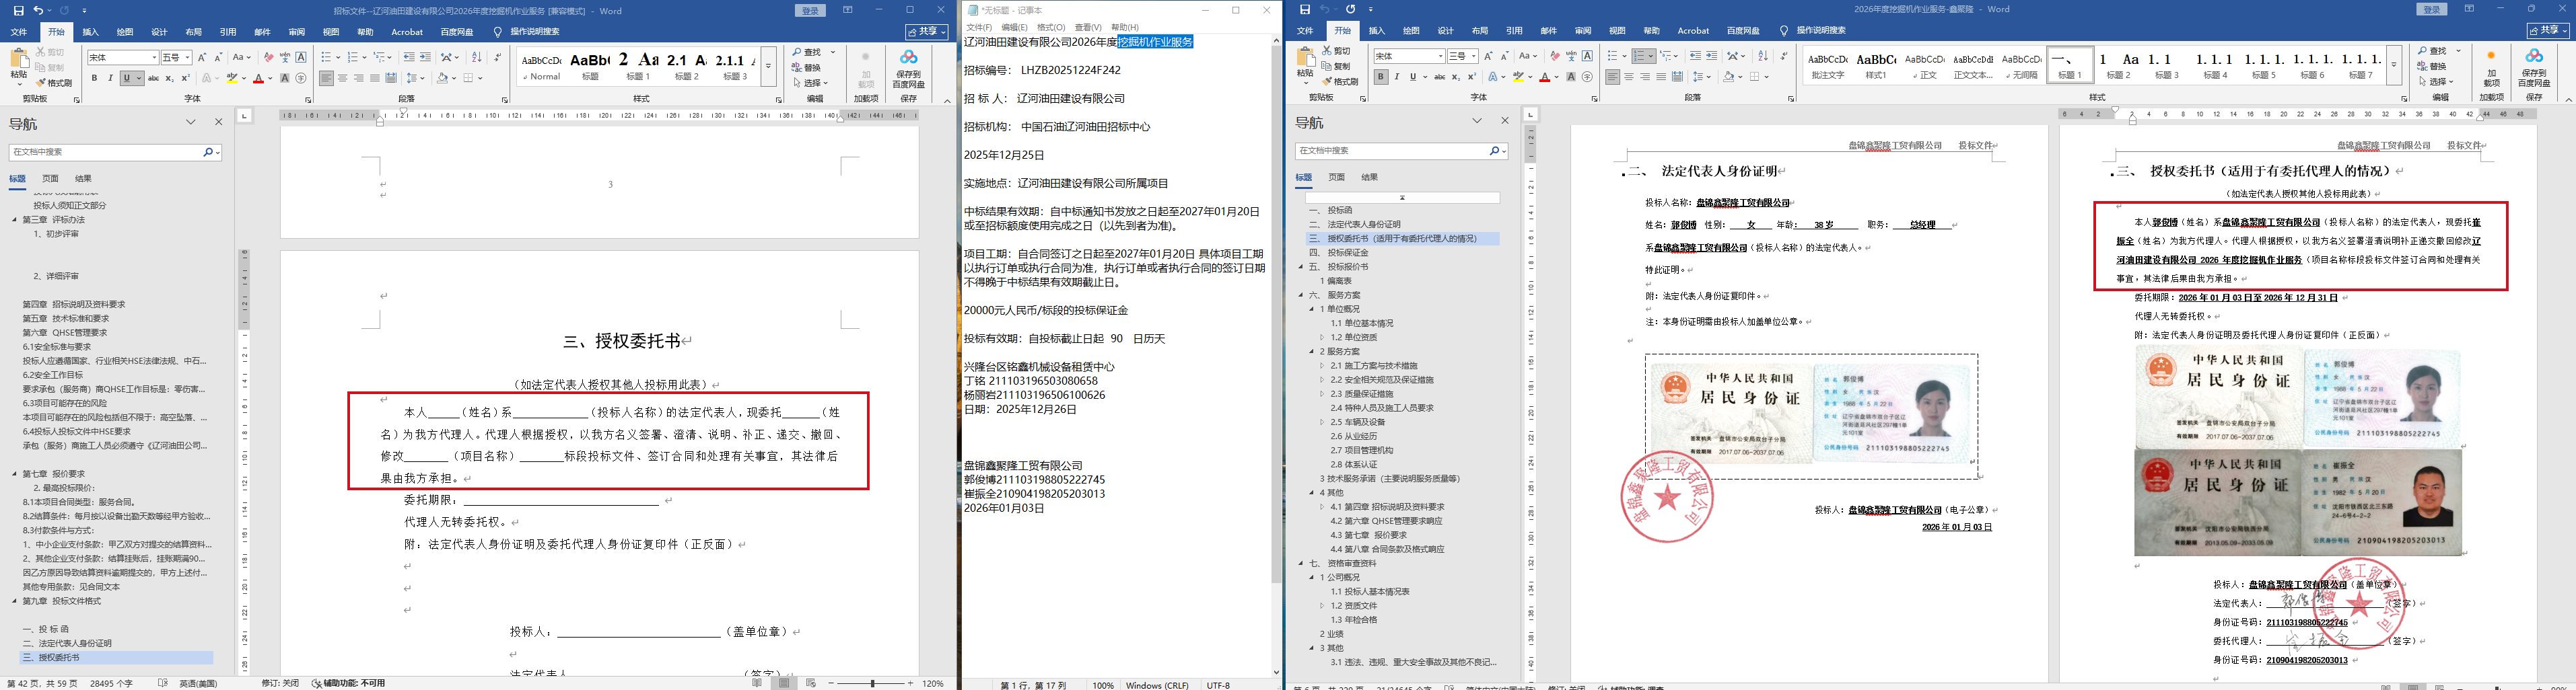The image size is (2576, 690).
Task: Click the zoom slider in left Word status bar
Action: tap(873, 683)
